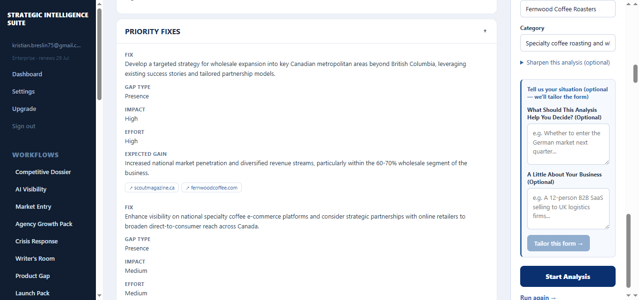Open Dashboard in sidebar
Image resolution: width=639 pixels, height=300 pixels.
[27, 74]
